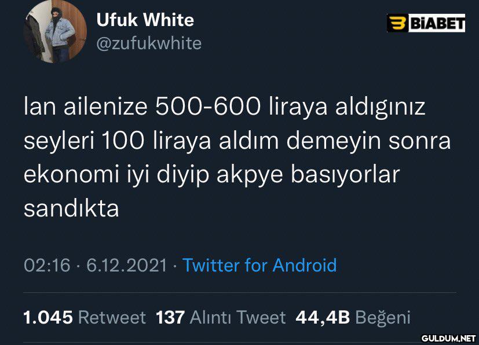479x345 pixels.
Task: Click the display name Ufuk White
Action: pos(145,20)
